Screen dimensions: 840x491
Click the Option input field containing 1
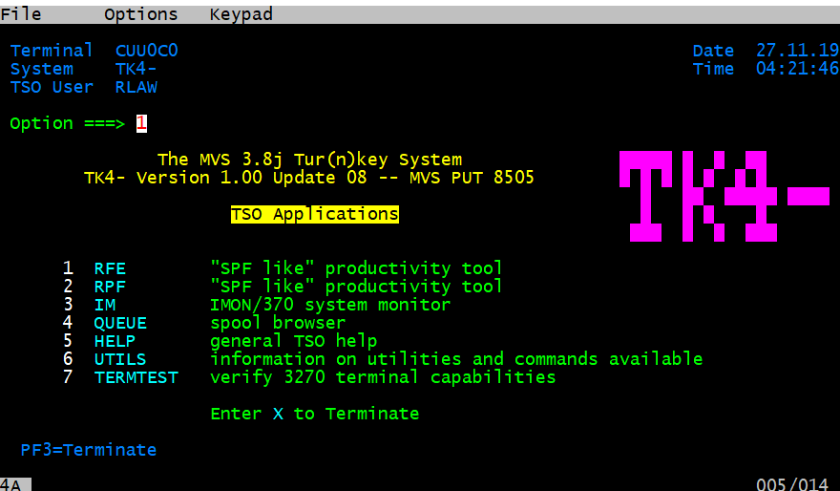[141, 123]
